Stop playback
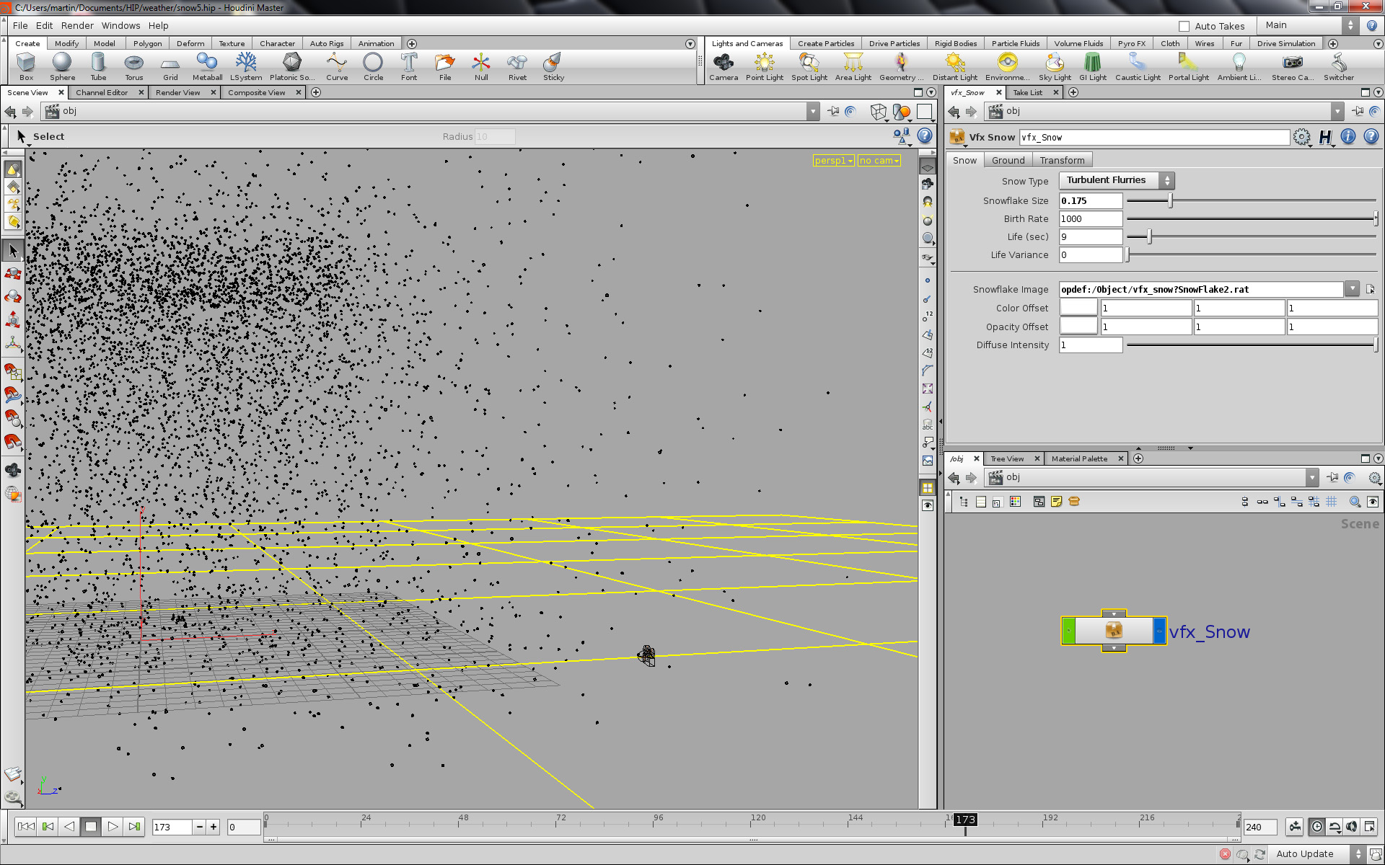The height and width of the screenshot is (865, 1385). (x=91, y=827)
